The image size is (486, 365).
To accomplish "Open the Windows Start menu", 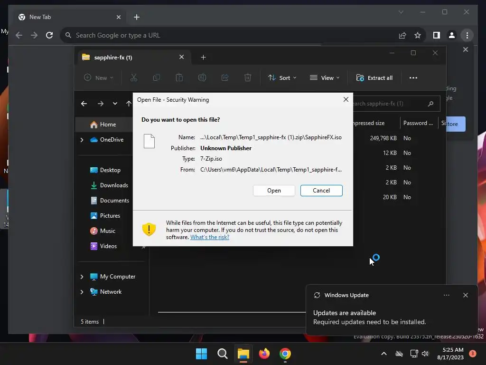I will pyautogui.click(x=201, y=354).
